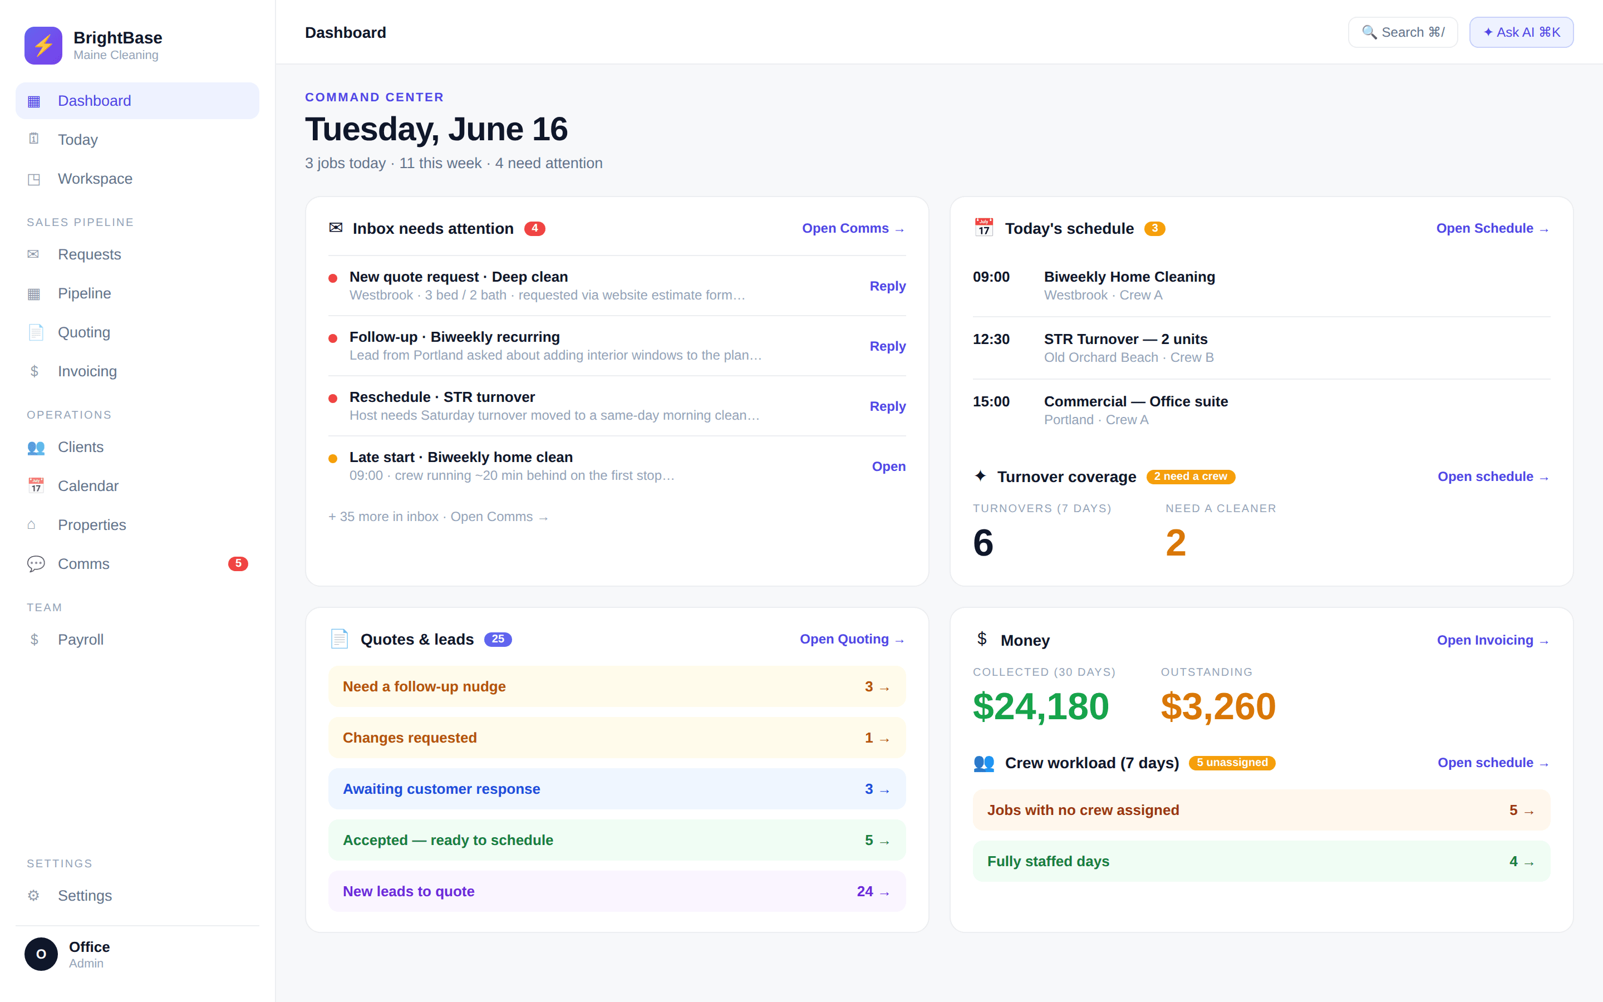This screenshot has height=1002, width=1603.
Task: Click the people icon beside Crew workload
Action: [984, 763]
